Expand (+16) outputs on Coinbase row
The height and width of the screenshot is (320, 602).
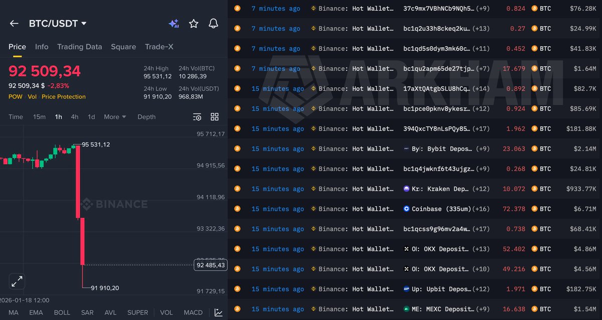click(481, 209)
